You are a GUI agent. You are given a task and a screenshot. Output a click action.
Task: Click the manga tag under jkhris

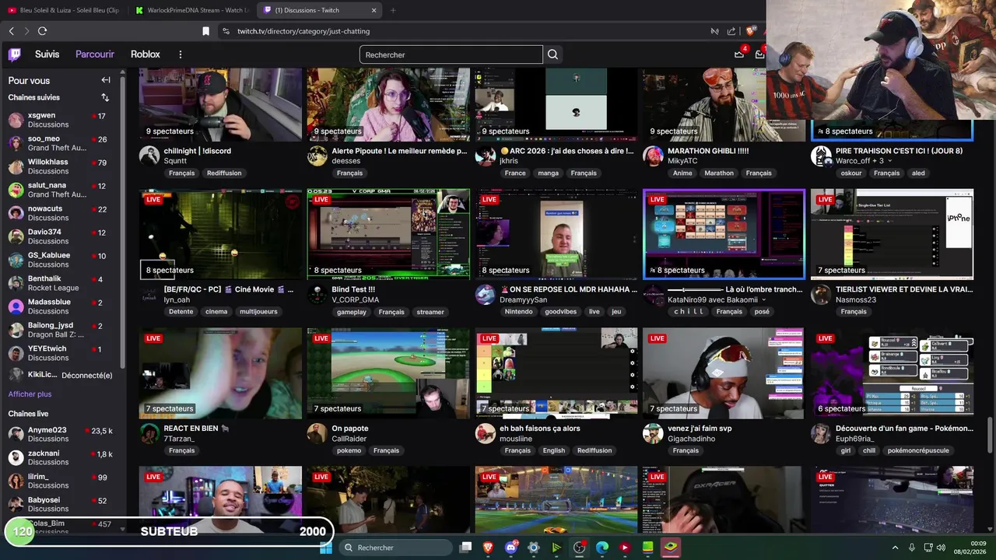548,173
